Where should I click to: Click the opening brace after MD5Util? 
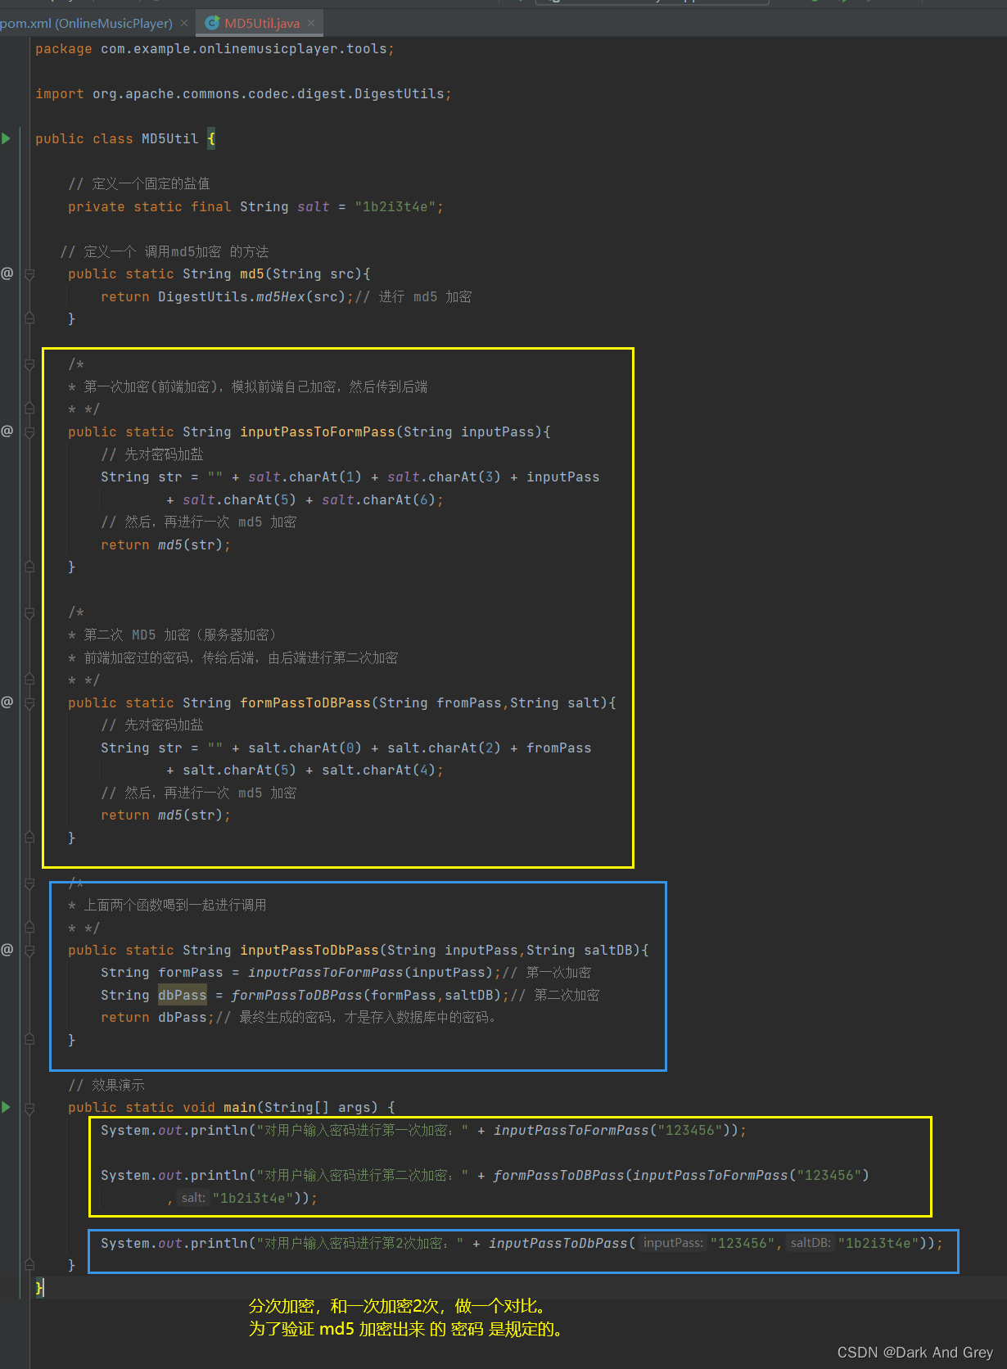211,139
